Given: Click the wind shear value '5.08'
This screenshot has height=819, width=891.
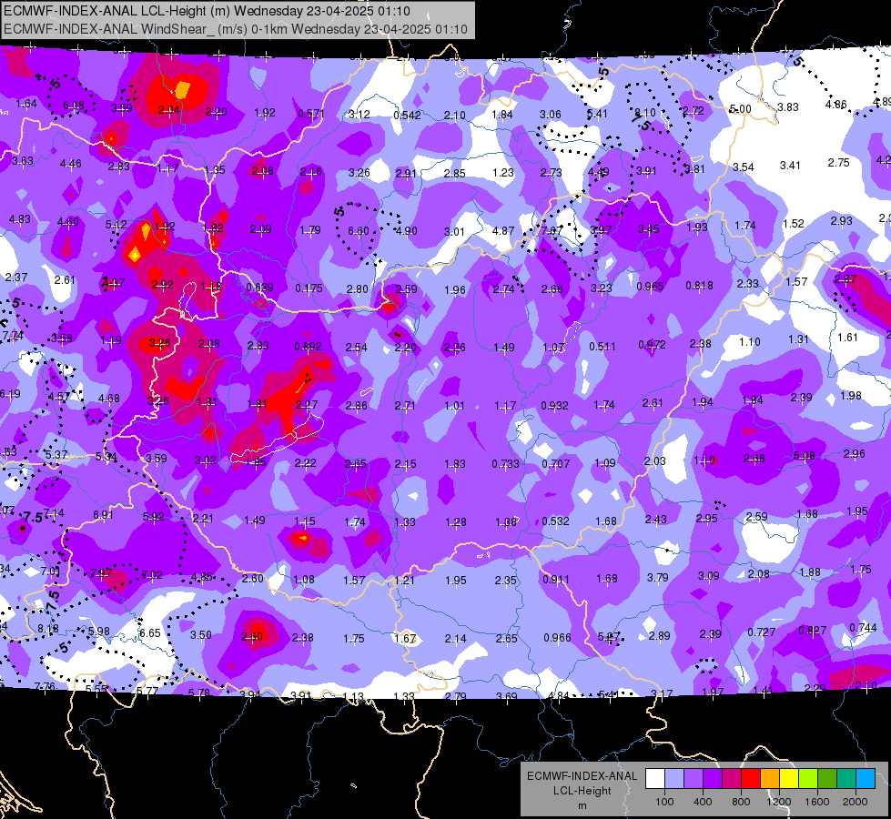Looking at the screenshot, I should coord(804,456).
